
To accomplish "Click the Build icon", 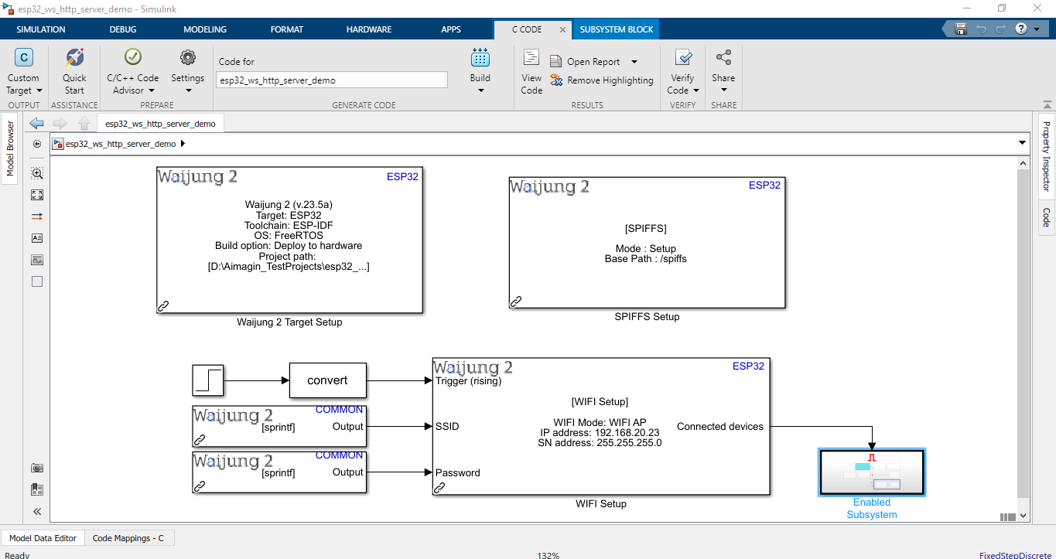I will tap(480, 58).
